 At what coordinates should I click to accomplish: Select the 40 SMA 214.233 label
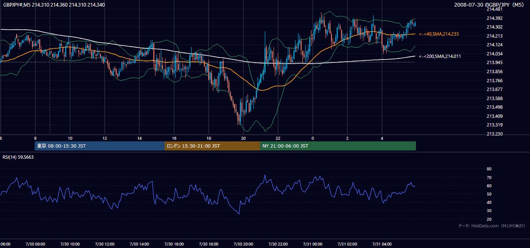pyautogui.click(x=439, y=34)
